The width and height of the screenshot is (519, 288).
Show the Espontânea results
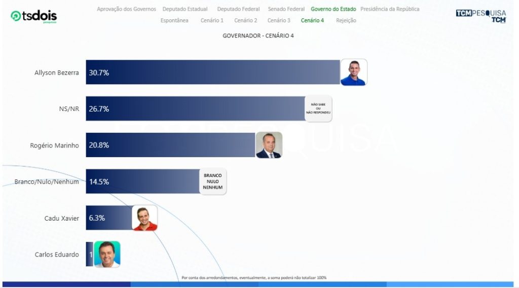coord(174,20)
